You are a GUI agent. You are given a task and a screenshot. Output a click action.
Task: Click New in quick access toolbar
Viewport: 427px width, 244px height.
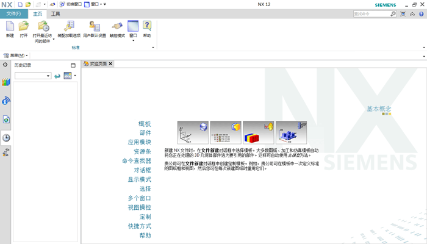coord(20,4)
